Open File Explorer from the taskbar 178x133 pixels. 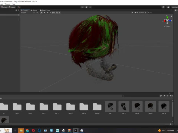(21, 130)
